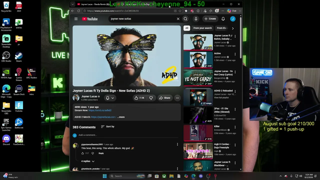Open YouTube notifications bell in header
Screen dimensions: 320x180
click(223, 19)
